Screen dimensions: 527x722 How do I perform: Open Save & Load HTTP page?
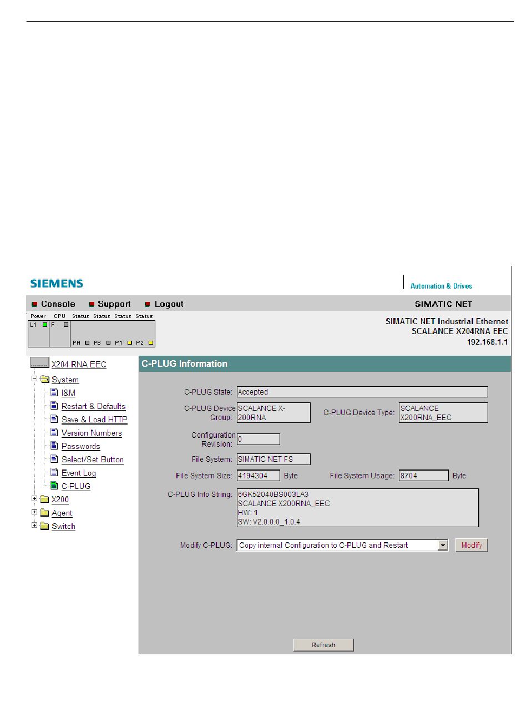(94, 420)
